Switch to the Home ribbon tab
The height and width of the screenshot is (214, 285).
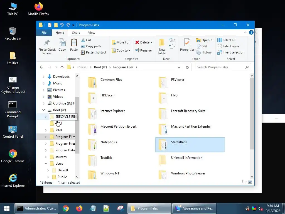pyautogui.click(x=60, y=33)
